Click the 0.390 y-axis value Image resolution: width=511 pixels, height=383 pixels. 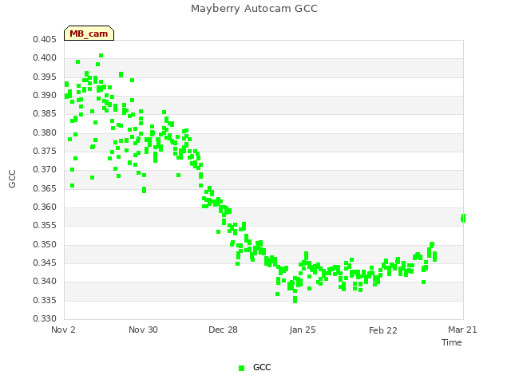[x=45, y=96]
